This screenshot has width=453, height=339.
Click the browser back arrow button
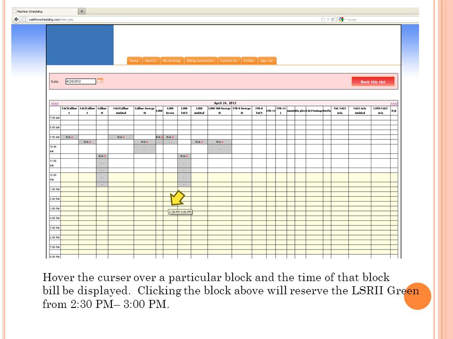click(x=16, y=19)
